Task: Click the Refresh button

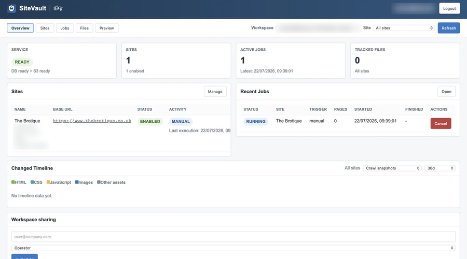Action: (448, 28)
